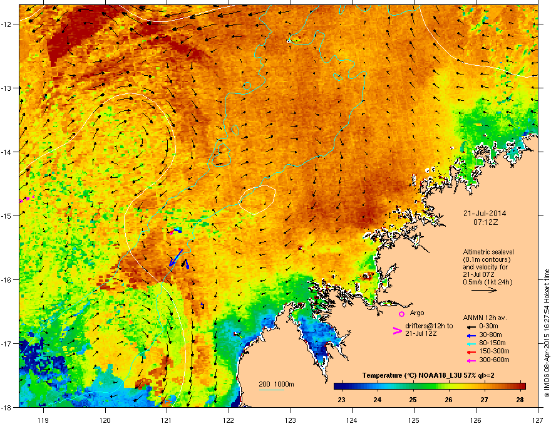Viewport: 551px width, 426px height.
Task: Click the colorbar tick label '26'
Action: (448, 400)
